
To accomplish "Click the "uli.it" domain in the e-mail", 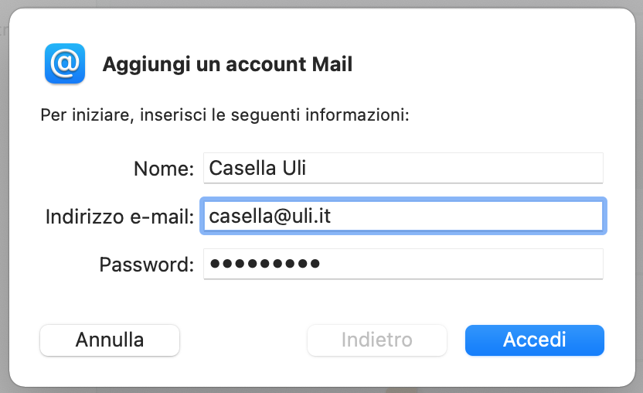I will [x=310, y=216].
